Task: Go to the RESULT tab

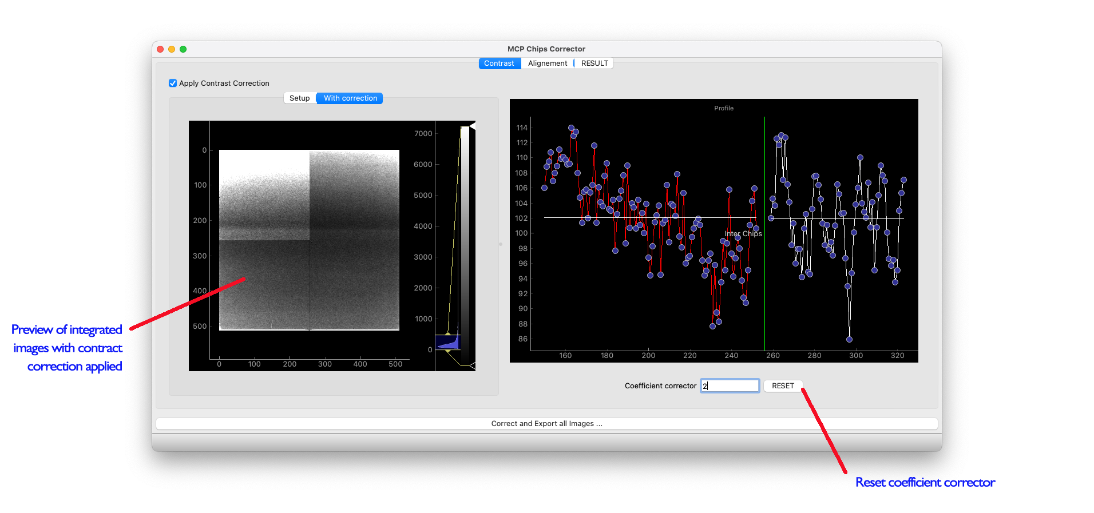Action: (594, 63)
